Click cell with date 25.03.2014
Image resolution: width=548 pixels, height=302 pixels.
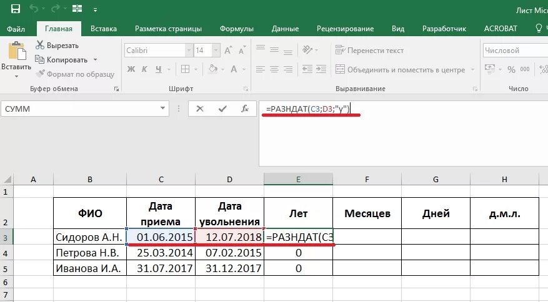pyautogui.click(x=161, y=253)
